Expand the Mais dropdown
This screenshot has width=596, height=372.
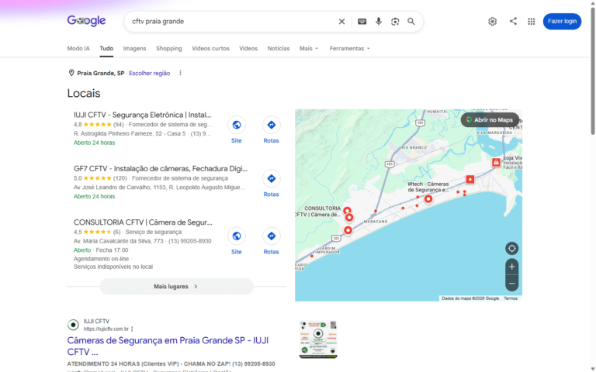pos(309,49)
